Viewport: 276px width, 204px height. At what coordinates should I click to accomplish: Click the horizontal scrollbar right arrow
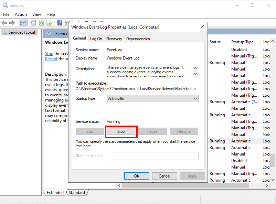(x=267, y=185)
